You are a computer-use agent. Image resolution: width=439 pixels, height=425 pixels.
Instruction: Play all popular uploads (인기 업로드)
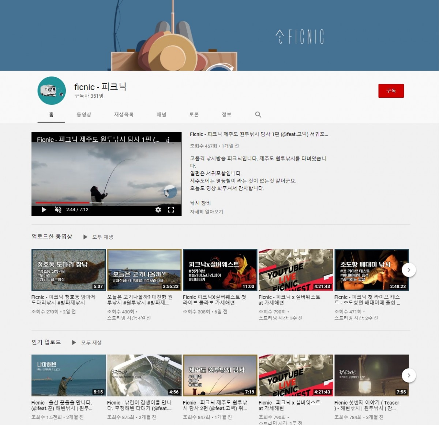click(87, 342)
